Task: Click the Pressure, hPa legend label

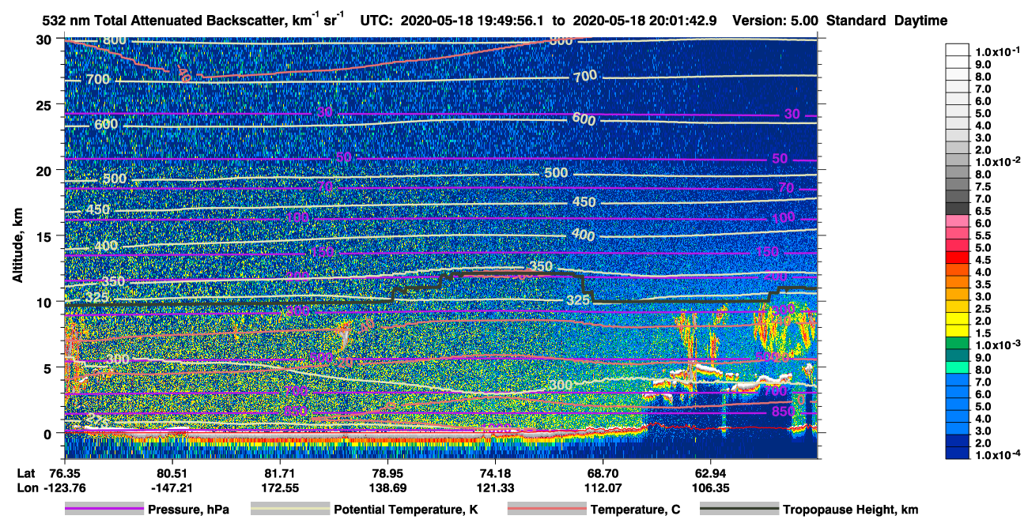Action: 190,510
